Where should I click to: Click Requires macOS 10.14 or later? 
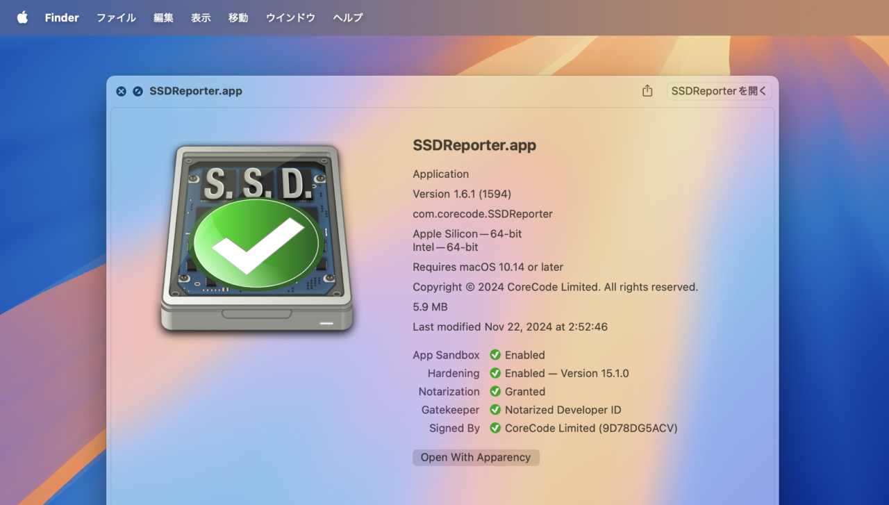488,267
